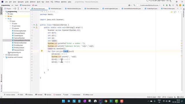Show the hidden editor tabs dropdown
Viewport: 185px width, 104px height.
(x=177, y=9)
